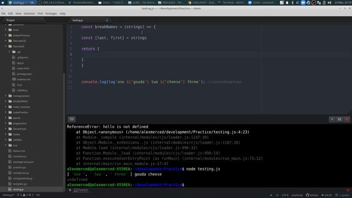352x198 pixels.
Task: Expand the Vue folder
Action: pyautogui.click(x=6, y=145)
